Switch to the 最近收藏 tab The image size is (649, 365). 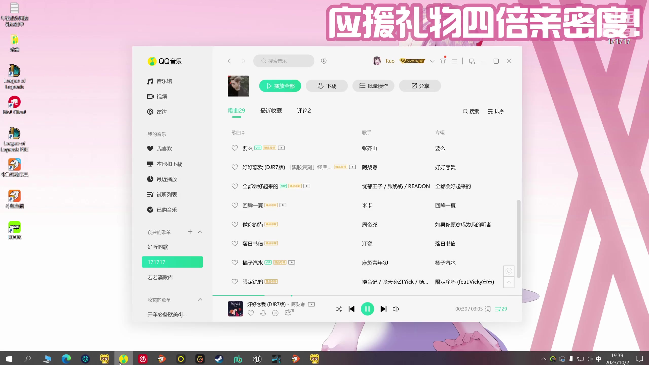click(x=271, y=111)
